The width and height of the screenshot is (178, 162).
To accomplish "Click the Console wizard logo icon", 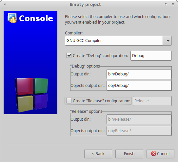I will point(12,18).
